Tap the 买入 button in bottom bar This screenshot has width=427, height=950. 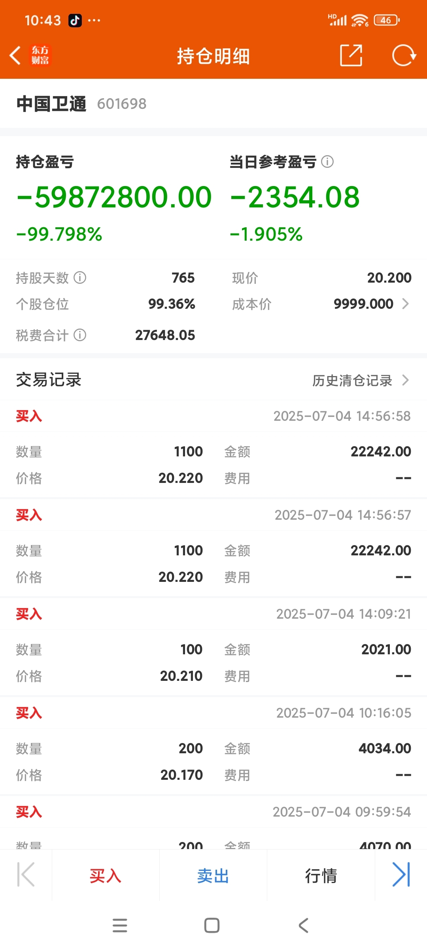(x=106, y=876)
